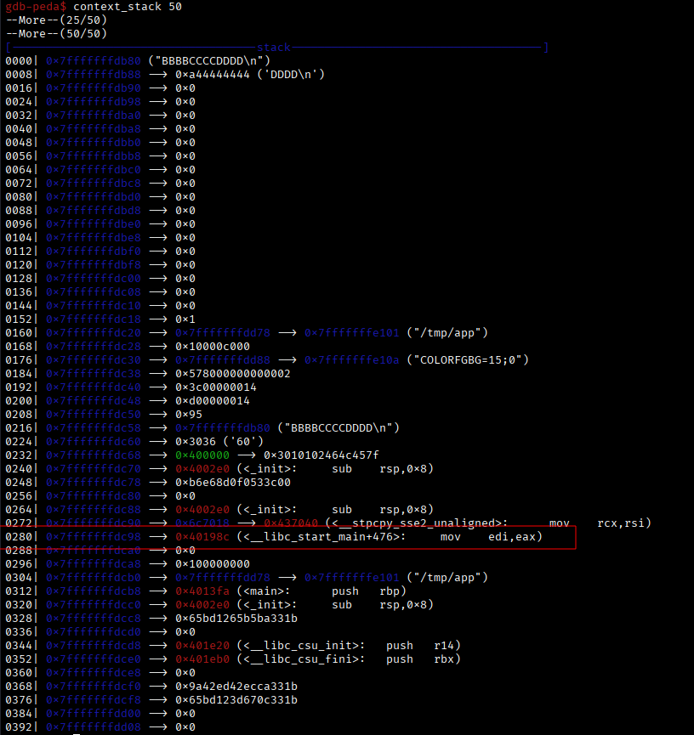Click the "COLORFGBG=15;0" string
Image resolution: width=694 pixels, height=735 pixels.
click(468, 360)
